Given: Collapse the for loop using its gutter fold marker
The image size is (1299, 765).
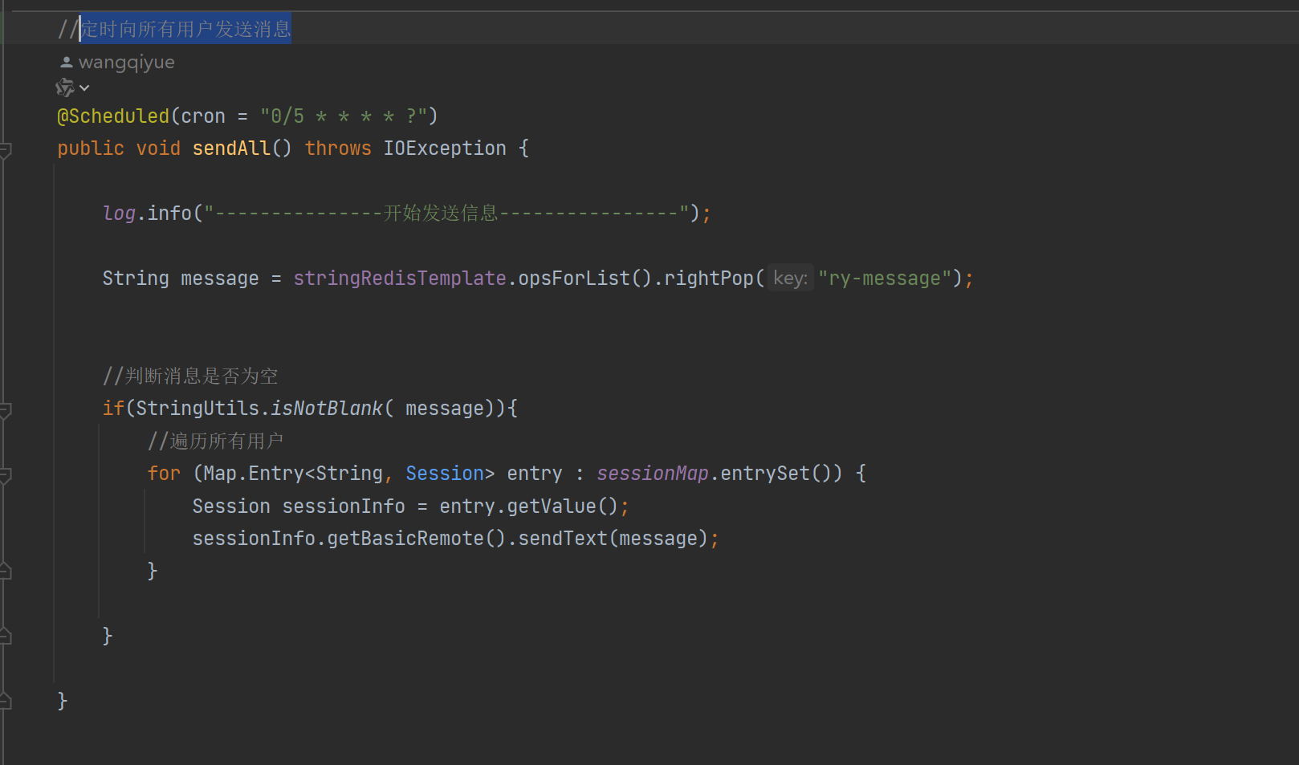Looking at the screenshot, I should (6, 474).
